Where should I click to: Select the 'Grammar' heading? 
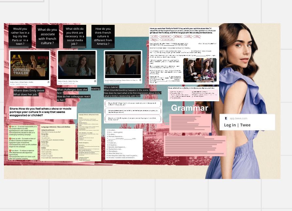(189, 108)
